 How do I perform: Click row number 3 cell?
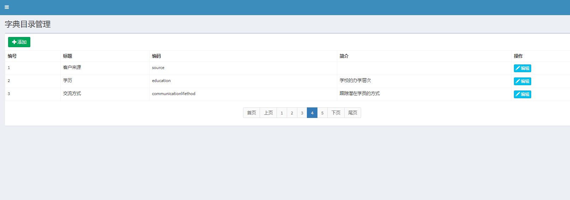tap(33, 94)
